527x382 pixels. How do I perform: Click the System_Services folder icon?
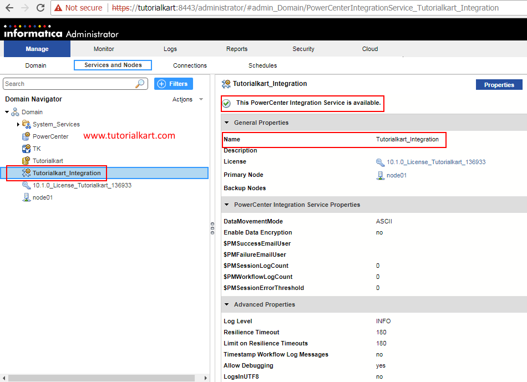tap(26, 124)
